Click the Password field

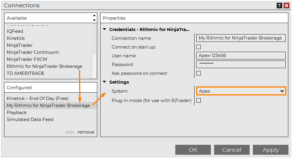coord(241,64)
